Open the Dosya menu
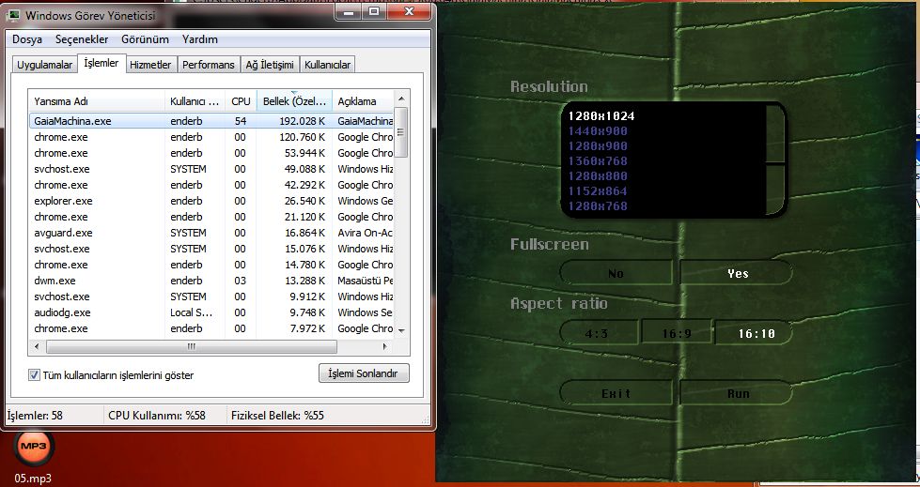Screen dimensions: 920x487 (x=27, y=39)
